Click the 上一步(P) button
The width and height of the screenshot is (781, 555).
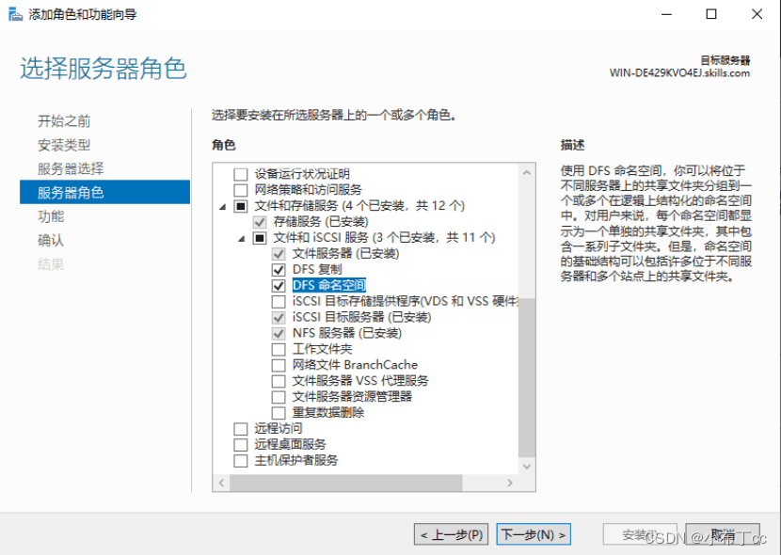[x=452, y=535]
